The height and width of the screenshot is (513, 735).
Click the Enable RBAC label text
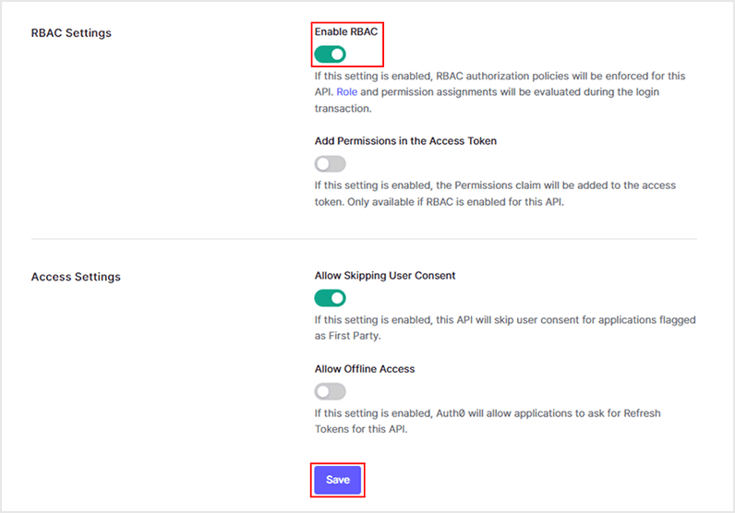345,31
